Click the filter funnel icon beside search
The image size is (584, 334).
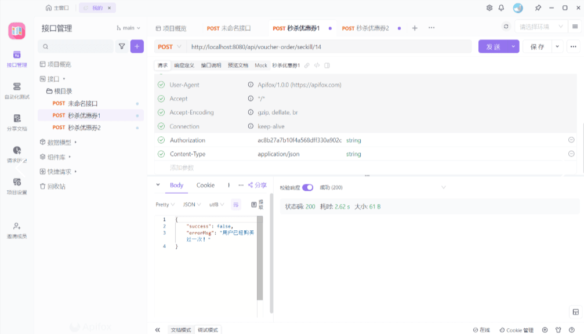(x=122, y=46)
